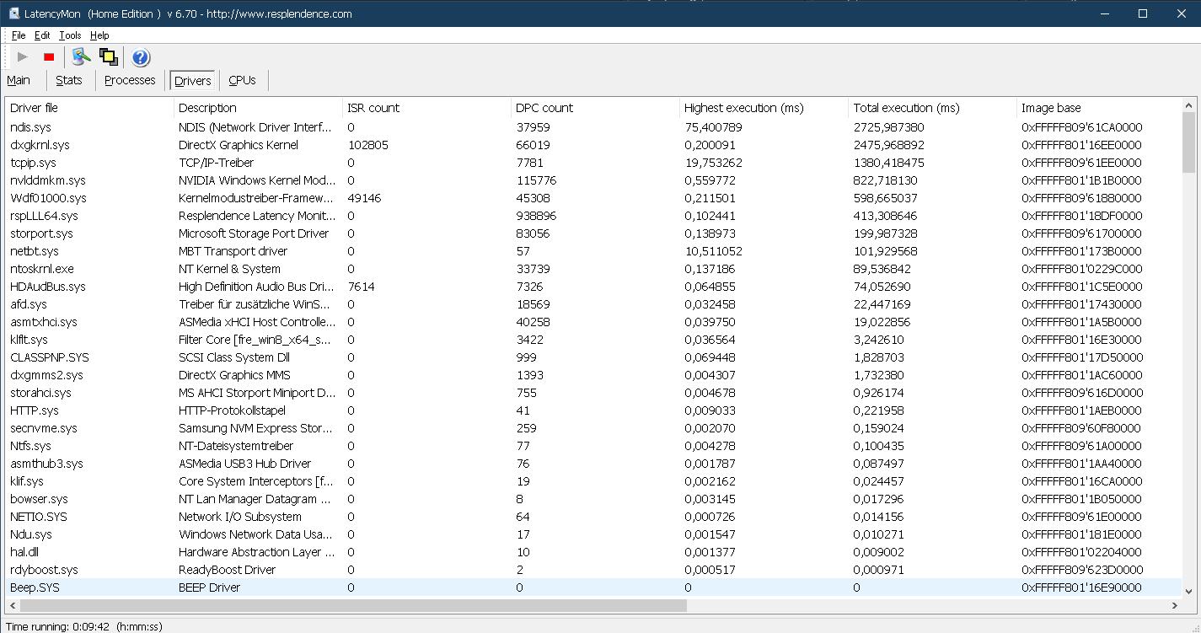The height and width of the screenshot is (633, 1201).
Task: Switch to the Processes tab
Action: [x=130, y=80]
